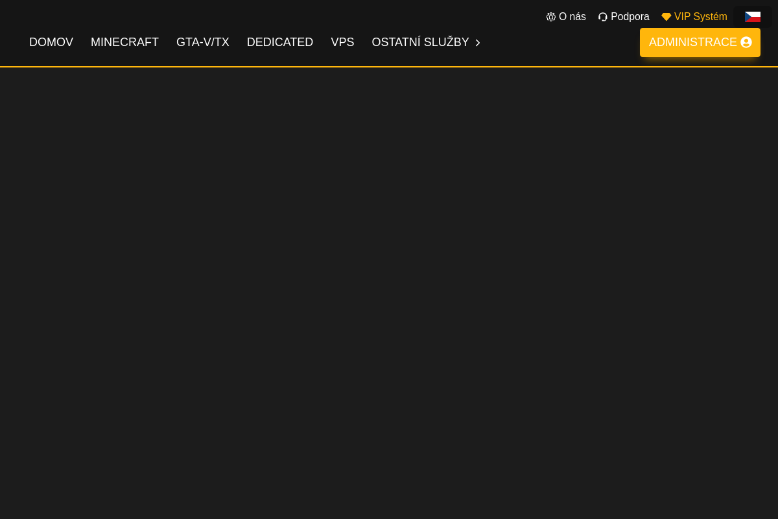Viewport: 778px width, 519px height.
Task: Click the user avatar icon in ADMINISTRACE button
Action: [x=746, y=42]
